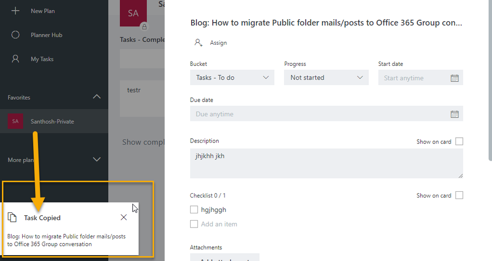The height and width of the screenshot is (261, 492).
Task: Open the Start date calendar icon
Action: (455, 78)
